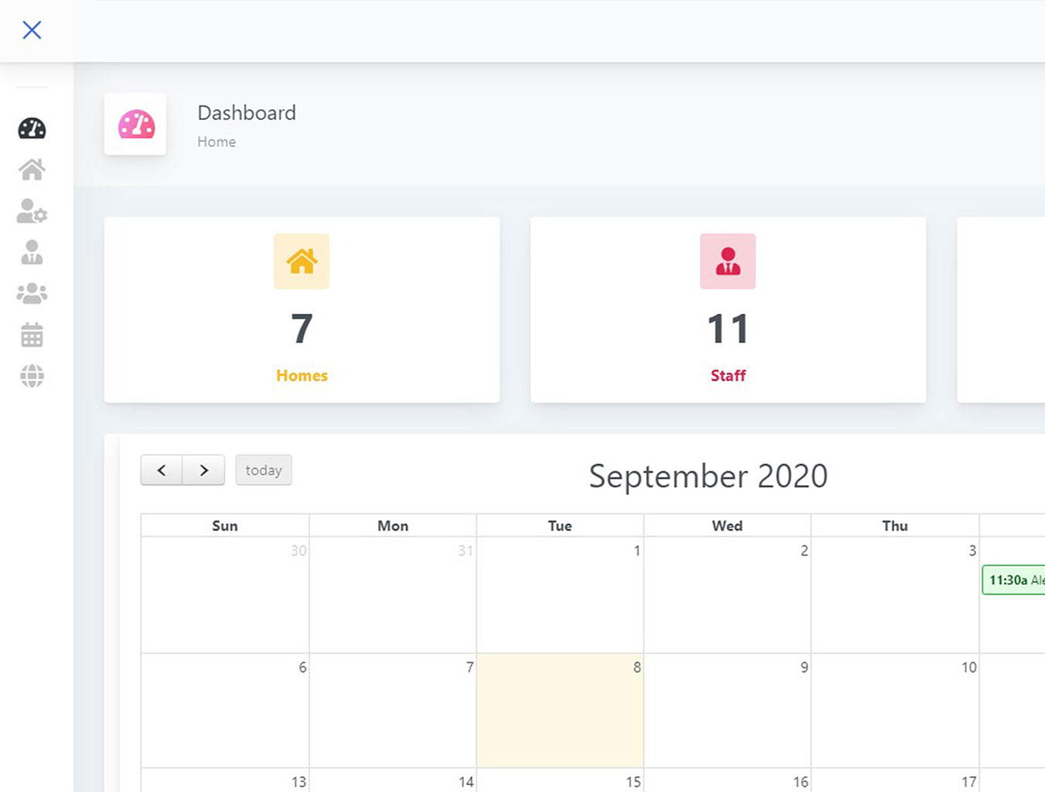Go to previous month in calendar
The height and width of the screenshot is (792, 1045).
162,470
